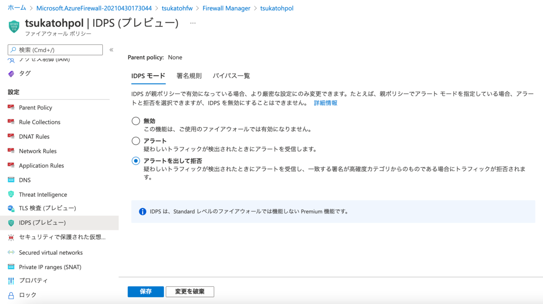Click the 保存 button

[x=145, y=291]
